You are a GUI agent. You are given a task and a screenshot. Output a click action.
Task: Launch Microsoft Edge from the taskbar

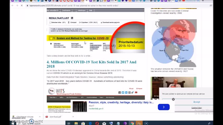90,123
